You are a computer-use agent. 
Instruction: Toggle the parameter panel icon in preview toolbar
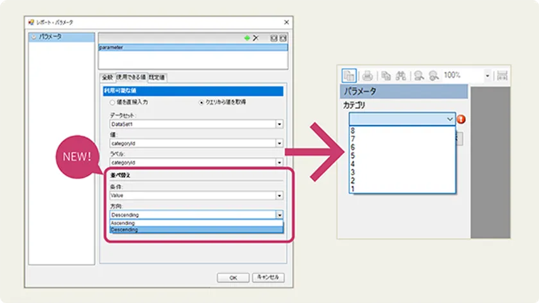pyautogui.click(x=348, y=76)
